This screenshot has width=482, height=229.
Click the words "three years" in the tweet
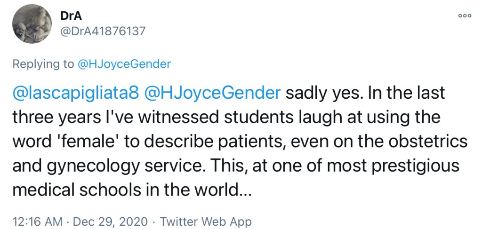pyautogui.click(x=57, y=118)
